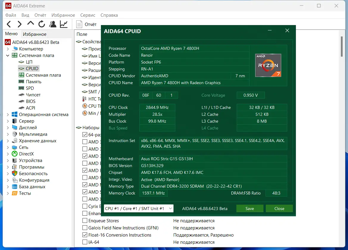The image size is (348, 250).
Task: Click the CPU Th row orange icon
Action: 85,106
